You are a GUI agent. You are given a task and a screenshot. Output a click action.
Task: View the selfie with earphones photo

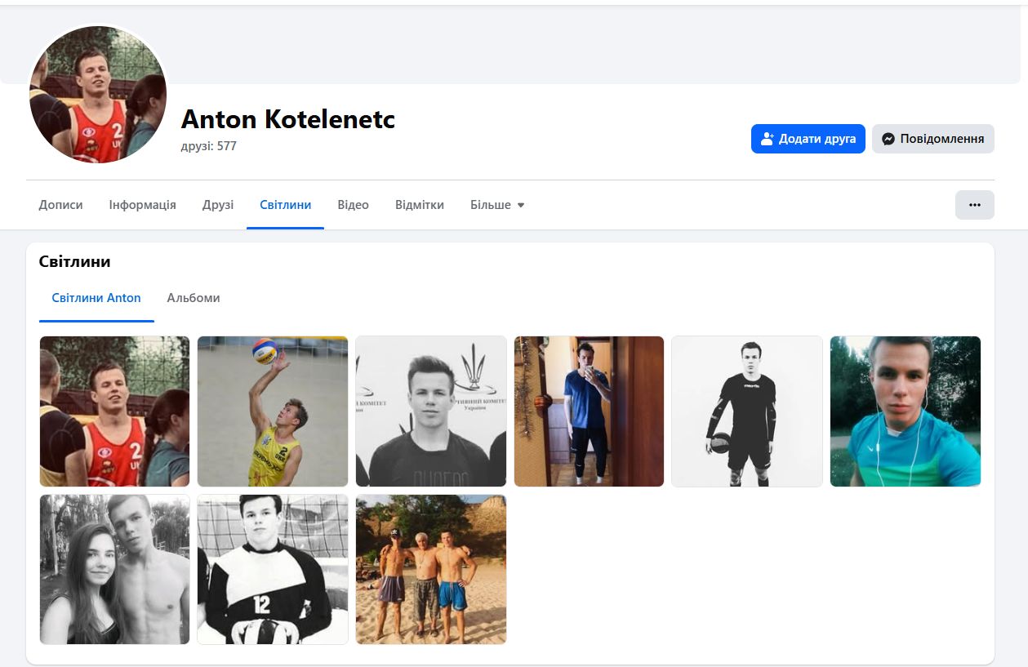905,411
